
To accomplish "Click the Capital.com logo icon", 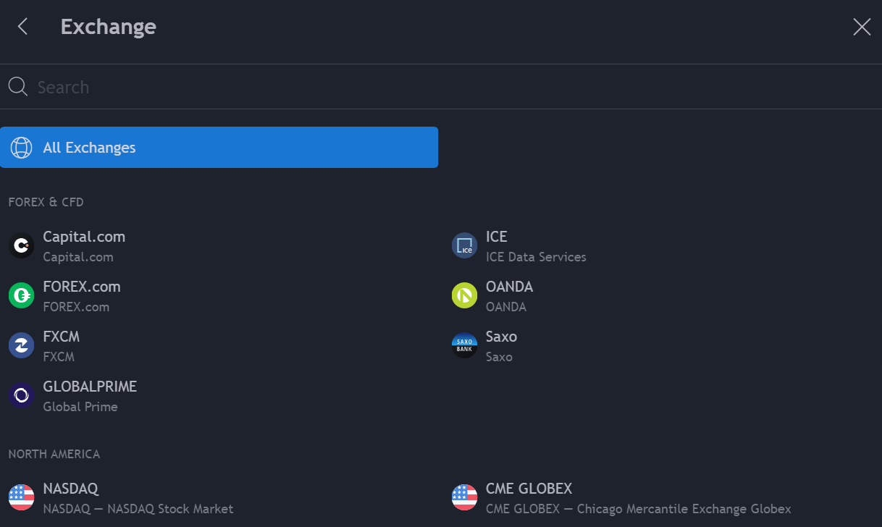I will (21, 246).
